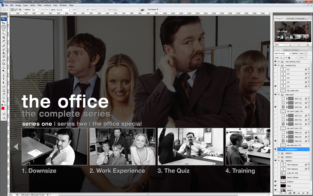Hide the Mask layer
Image resolution: width=313 pixels, height=196 pixels.
(x=275, y=186)
